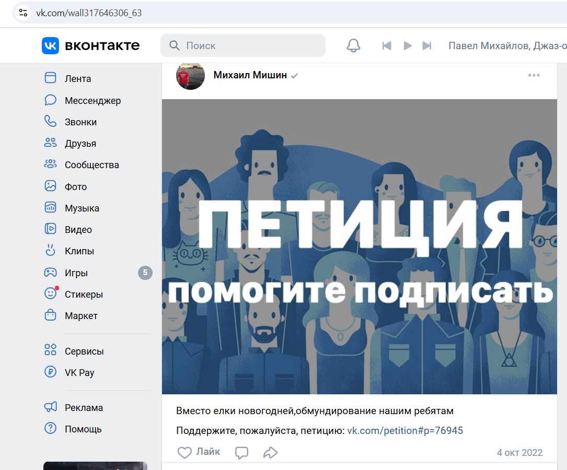The width and height of the screenshot is (567, 470).
Task: Like the post with heart button
Action: click(199, 452)
